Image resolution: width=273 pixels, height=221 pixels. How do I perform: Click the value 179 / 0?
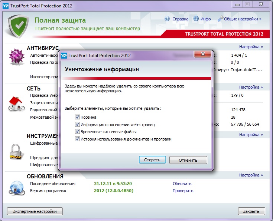coord(237,95)
